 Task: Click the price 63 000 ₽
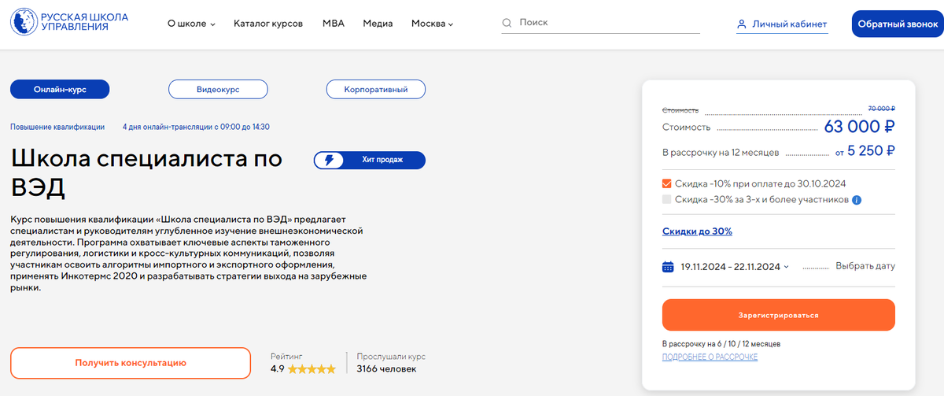point(859,126)
